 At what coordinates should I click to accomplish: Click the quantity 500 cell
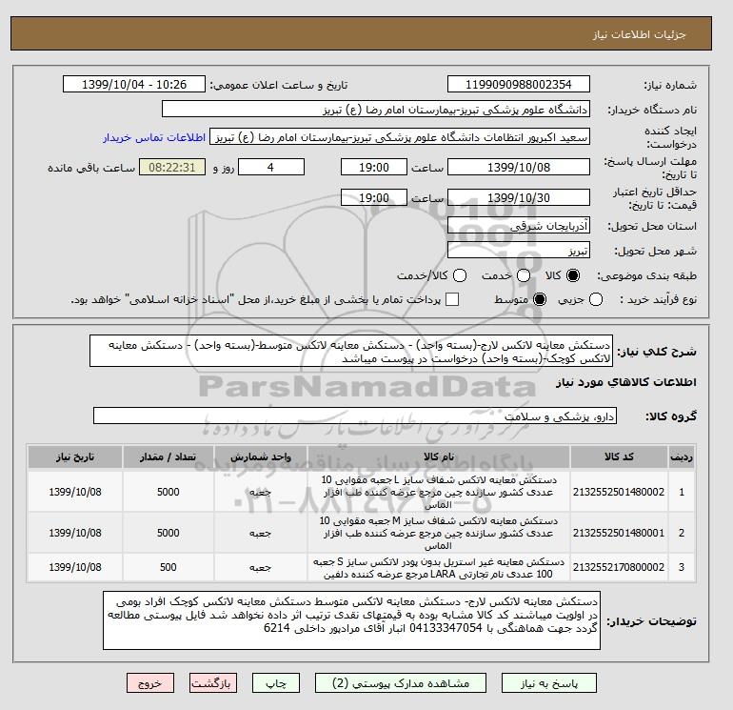tap(168, 567)
